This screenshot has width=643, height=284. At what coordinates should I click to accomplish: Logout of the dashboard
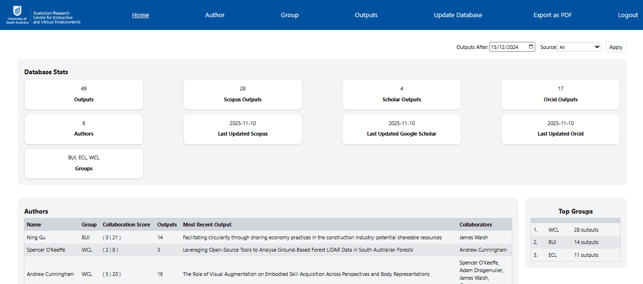(627, 15)
